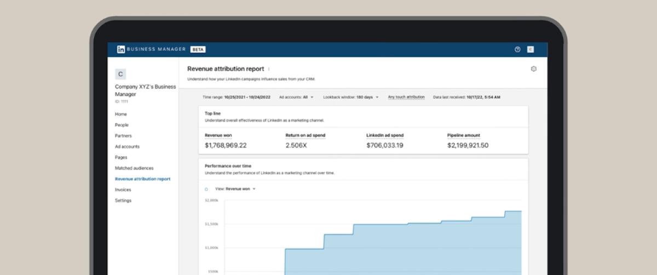
Task: Click the Top line section heading
Action: (212, 113)
